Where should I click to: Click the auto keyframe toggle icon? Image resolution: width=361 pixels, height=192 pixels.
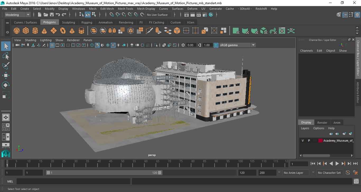click(348, 173)
